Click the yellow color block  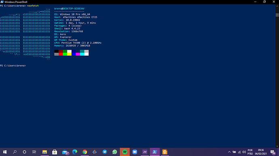coord(70,54)
